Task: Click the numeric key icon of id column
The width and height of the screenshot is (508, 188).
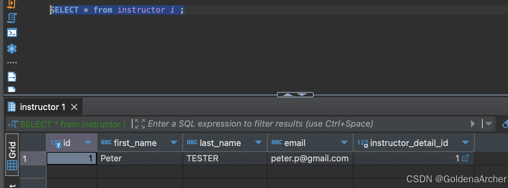Action: (56, 143)
